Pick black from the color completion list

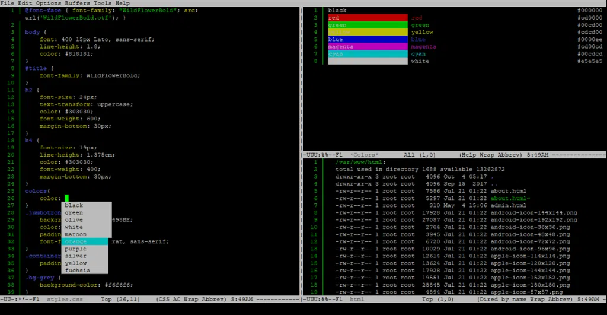click(87, 205)
